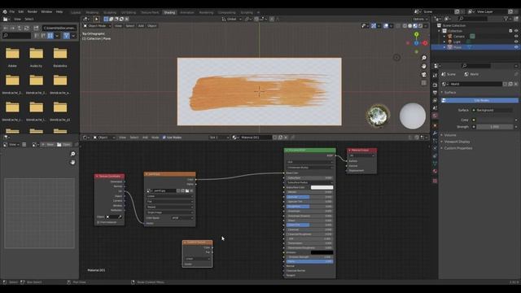Open Add menu in node editor header
The image size is (521, 293).
(145, 138)
